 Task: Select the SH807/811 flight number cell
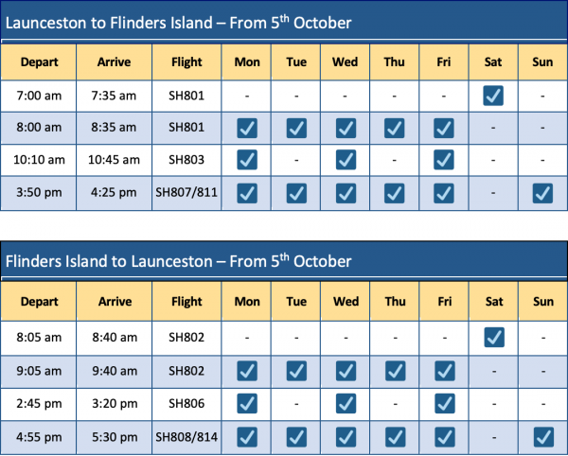(x=187, y=193)
